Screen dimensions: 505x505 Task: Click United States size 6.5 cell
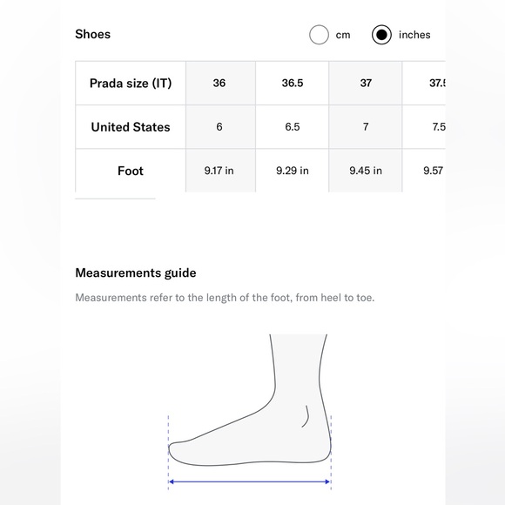click(292, 127)
